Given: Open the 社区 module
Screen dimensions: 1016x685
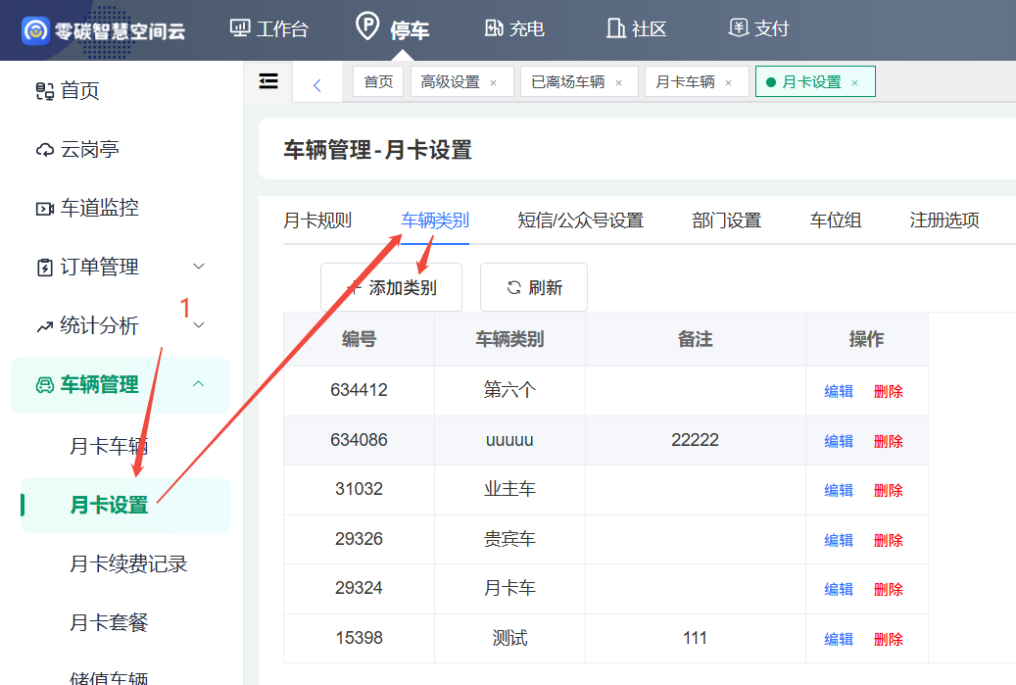Looking at the screenshot, I should [636, 28].
